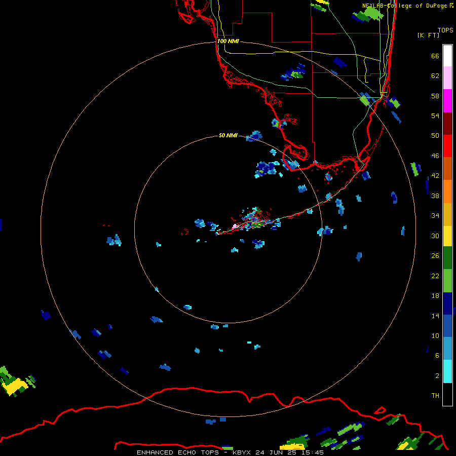456x456 pixels.
Task: Click the 46 value on the legend scale
Action: tap(435, 156)
